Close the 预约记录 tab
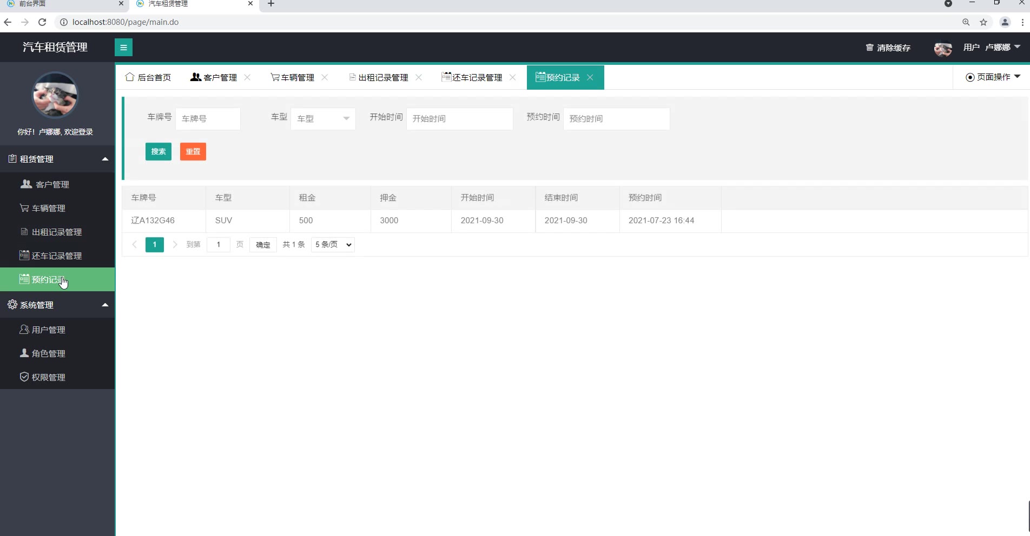The width and height of the screenshot is (1030, 536). [x=590, y=77]
